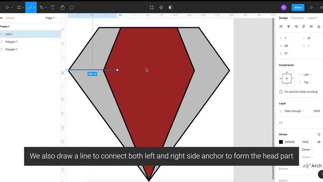
Task: Switch to the Assets tab
Action: (x=10, y=18)
